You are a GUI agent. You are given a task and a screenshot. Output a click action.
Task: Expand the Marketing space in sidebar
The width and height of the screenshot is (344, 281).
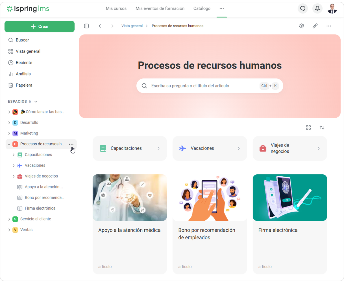point(9,133)
